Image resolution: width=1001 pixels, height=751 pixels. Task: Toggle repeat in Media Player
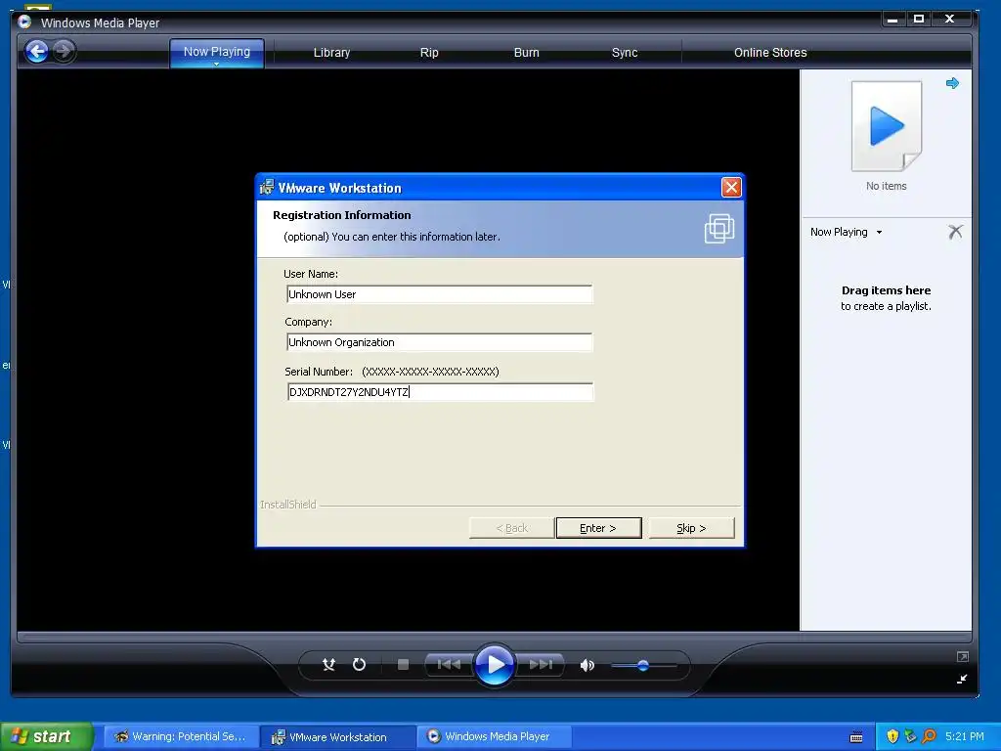click(x=360, y=665)
